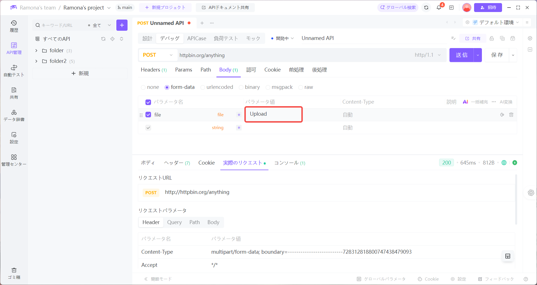Switch to the APICase tab
The height and width of the screenshot is (285, 537).
[x=197, y=38]
